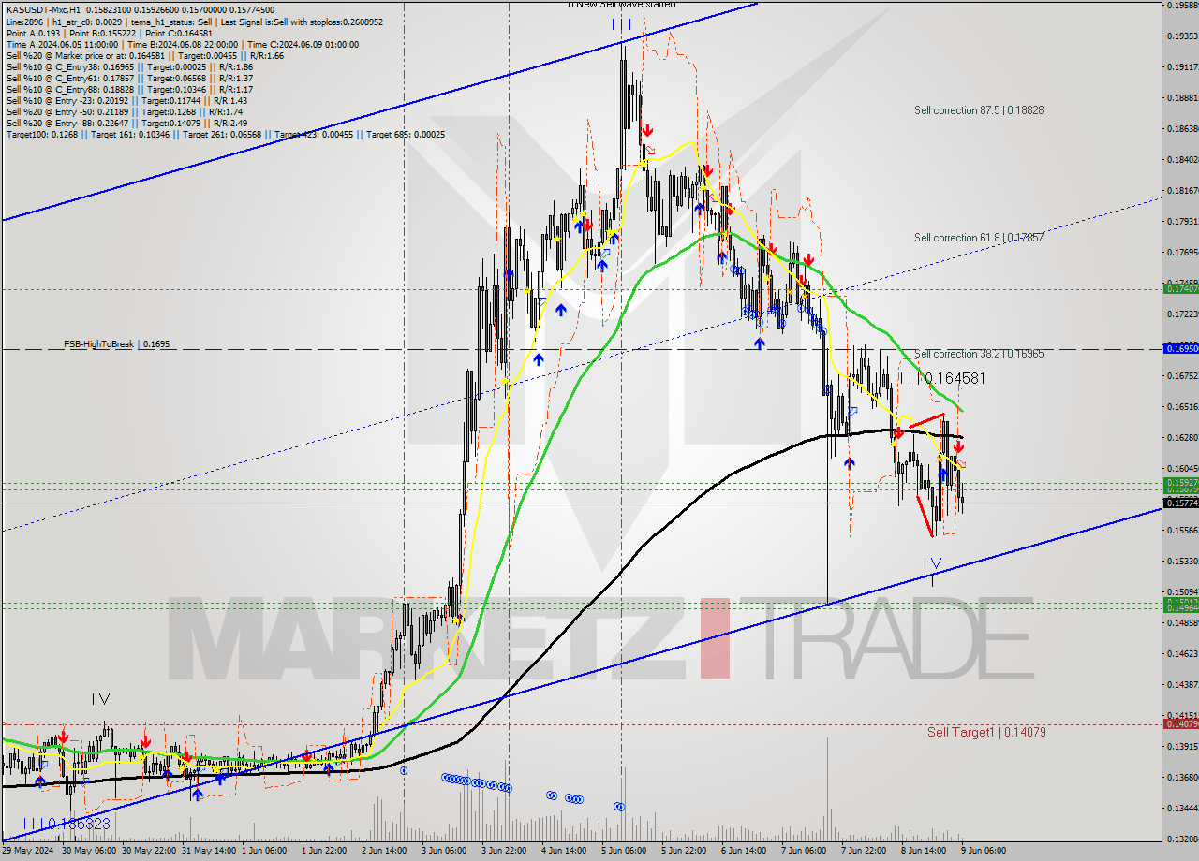Click the blue 'I V' label above the lower trendline
1199x861 pixels.
(932, 563)
